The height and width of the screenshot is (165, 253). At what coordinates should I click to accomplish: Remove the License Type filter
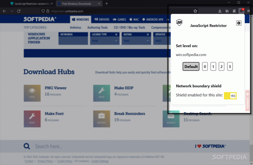[116, 35]
